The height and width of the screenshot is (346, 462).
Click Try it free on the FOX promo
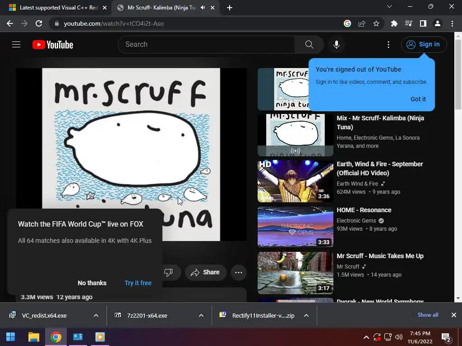click(138, 283)
